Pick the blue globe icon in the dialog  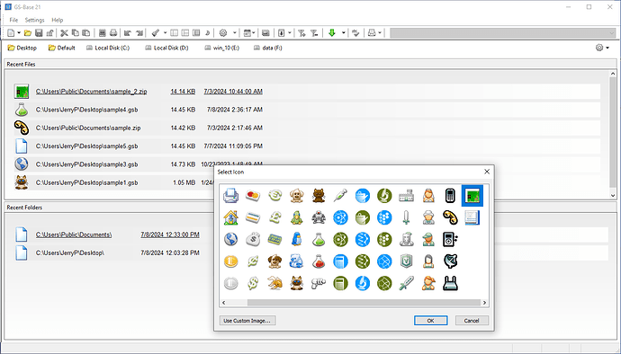point(231,239)
